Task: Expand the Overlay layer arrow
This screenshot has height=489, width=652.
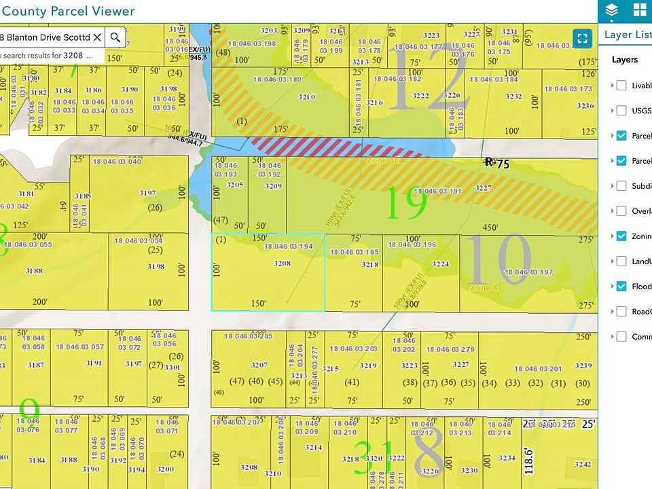Action: [612, 211]
